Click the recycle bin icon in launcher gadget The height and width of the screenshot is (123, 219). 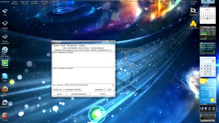[214, 108]
